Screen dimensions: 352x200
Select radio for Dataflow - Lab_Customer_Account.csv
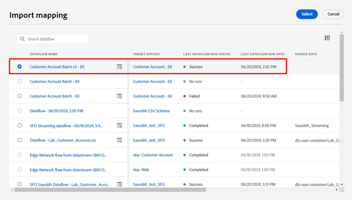(x=20, y=140)
